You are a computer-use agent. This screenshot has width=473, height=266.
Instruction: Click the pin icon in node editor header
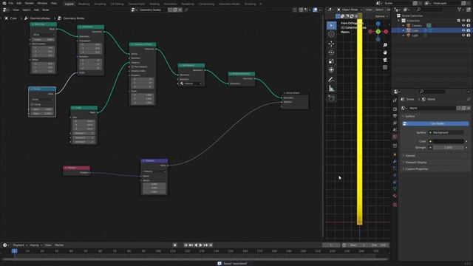pos(186,10)
